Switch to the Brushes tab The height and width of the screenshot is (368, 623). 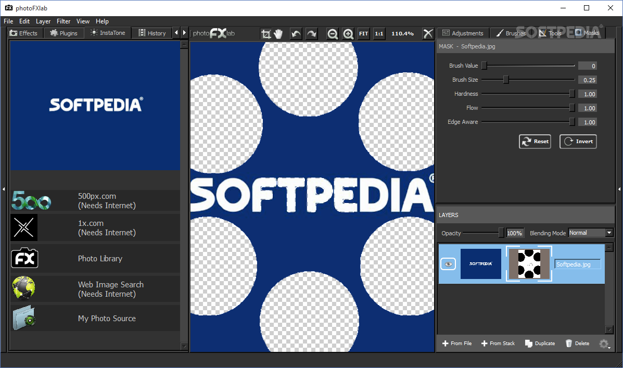pyautogui.click(x=511, y=33)
